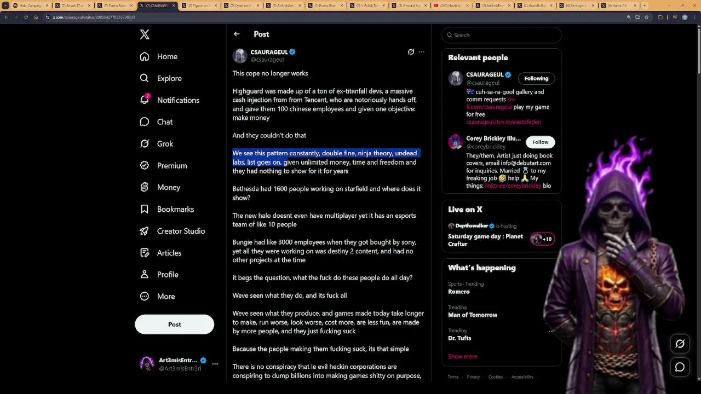Toggle Following for CSAURAGEUL
The image size is (701, 394).
tap(536, 78)
